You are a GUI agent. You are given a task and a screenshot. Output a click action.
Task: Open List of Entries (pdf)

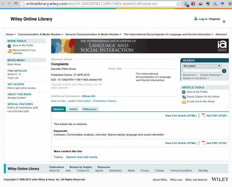pos(18,111)
